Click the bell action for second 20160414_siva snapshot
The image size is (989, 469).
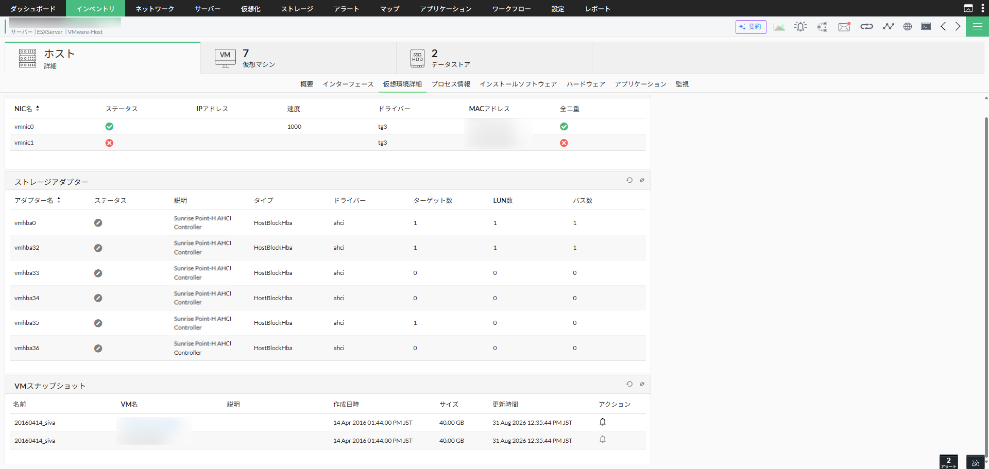[x=603, y=440]
